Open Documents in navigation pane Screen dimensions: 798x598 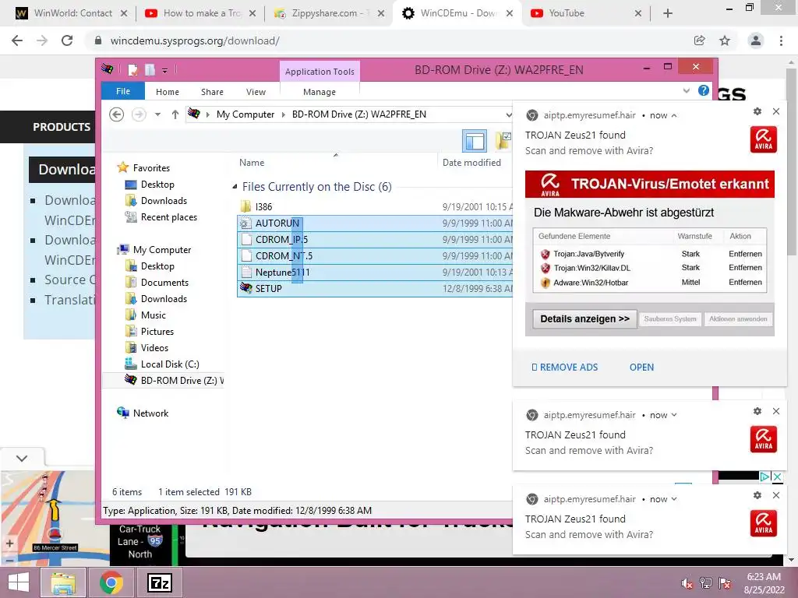coord(164,282)
